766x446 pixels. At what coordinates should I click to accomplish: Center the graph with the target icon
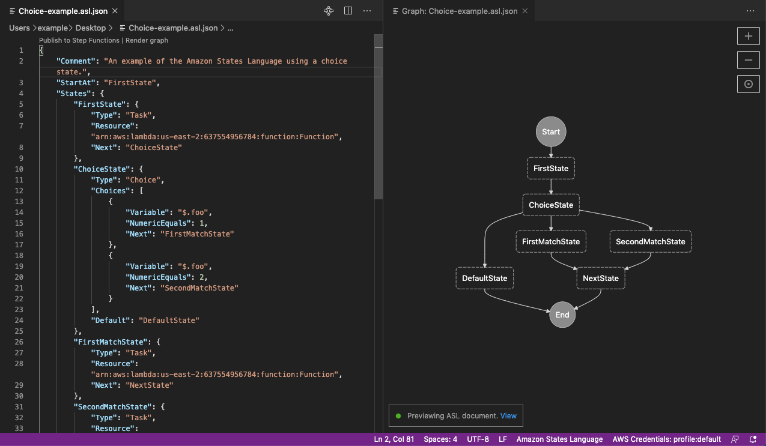click(x=748, y=84)
